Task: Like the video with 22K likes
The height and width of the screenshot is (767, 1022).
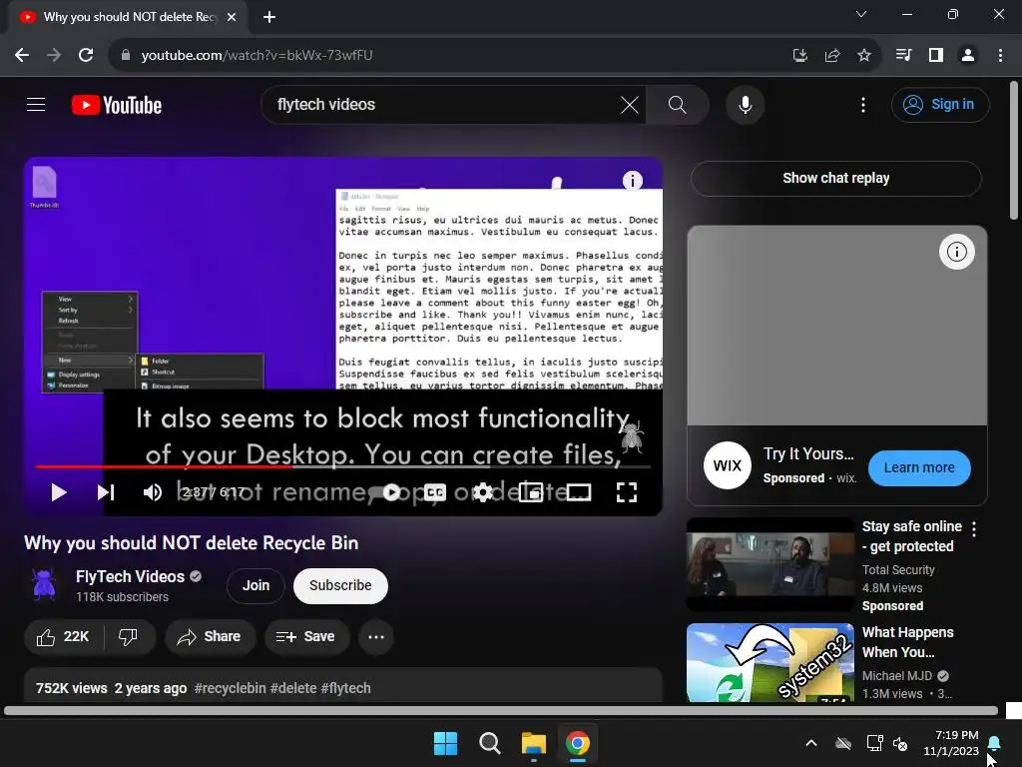Action: tap(63, 636)
